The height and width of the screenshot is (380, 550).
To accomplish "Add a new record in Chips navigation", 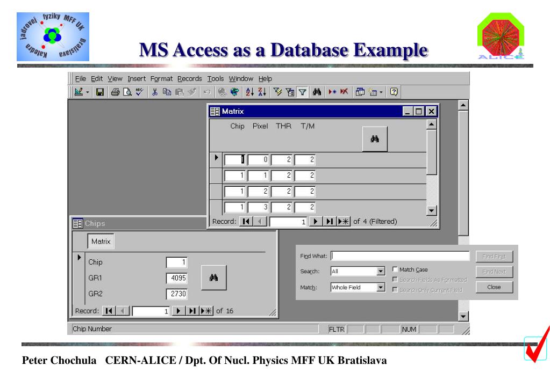I will point(206,311).
